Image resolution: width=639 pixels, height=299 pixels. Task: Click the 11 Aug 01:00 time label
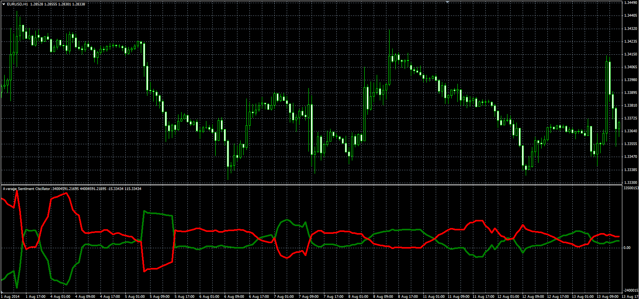434,297
